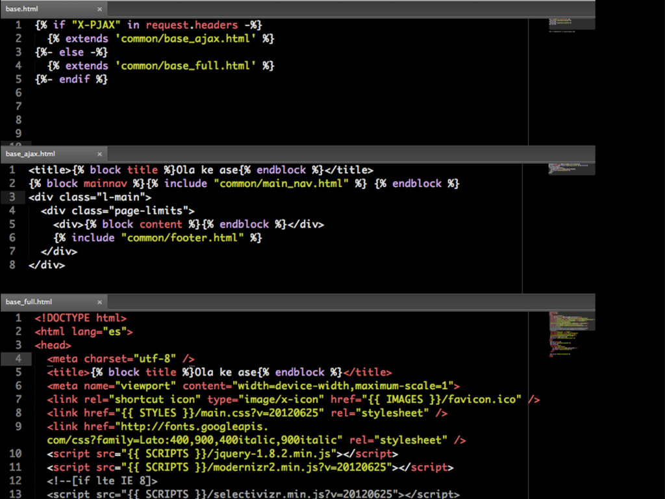Click the favicon.ico href value
665x499 pixels.
tap(442, 400)
